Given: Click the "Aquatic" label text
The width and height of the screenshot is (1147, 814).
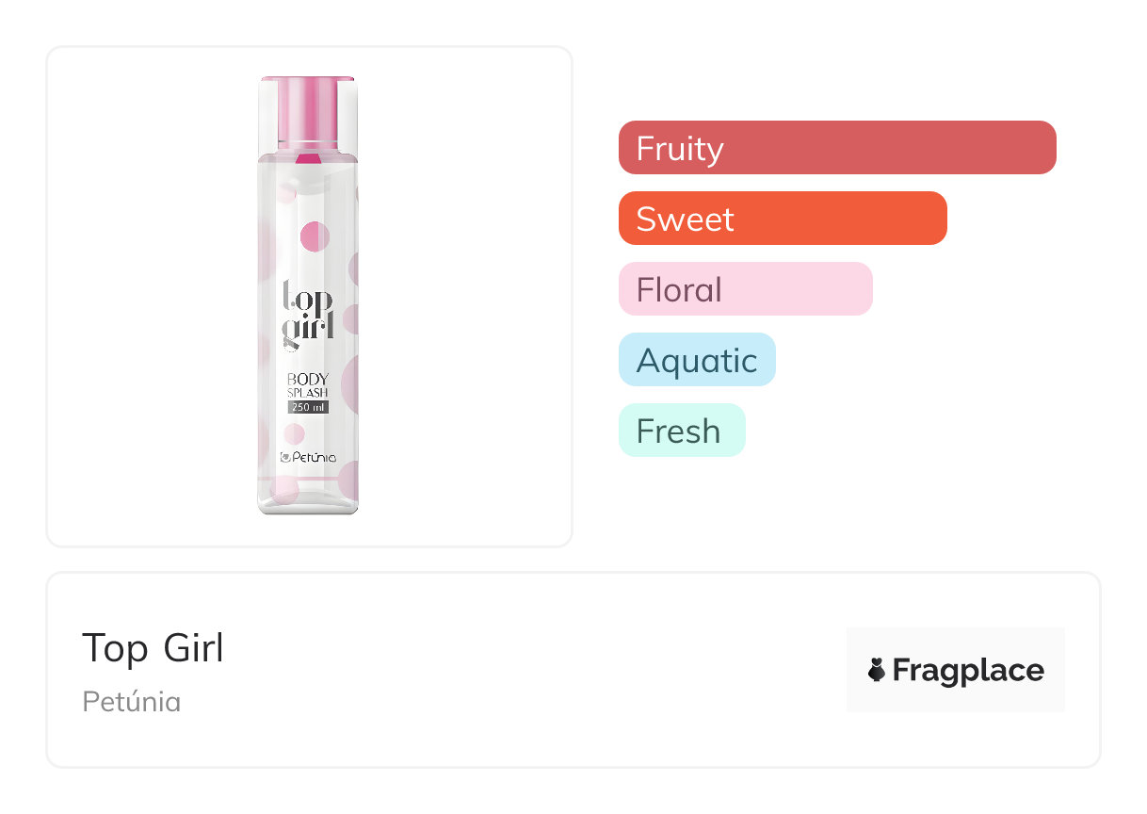Looking at the screenshot, I should [697, 361].
